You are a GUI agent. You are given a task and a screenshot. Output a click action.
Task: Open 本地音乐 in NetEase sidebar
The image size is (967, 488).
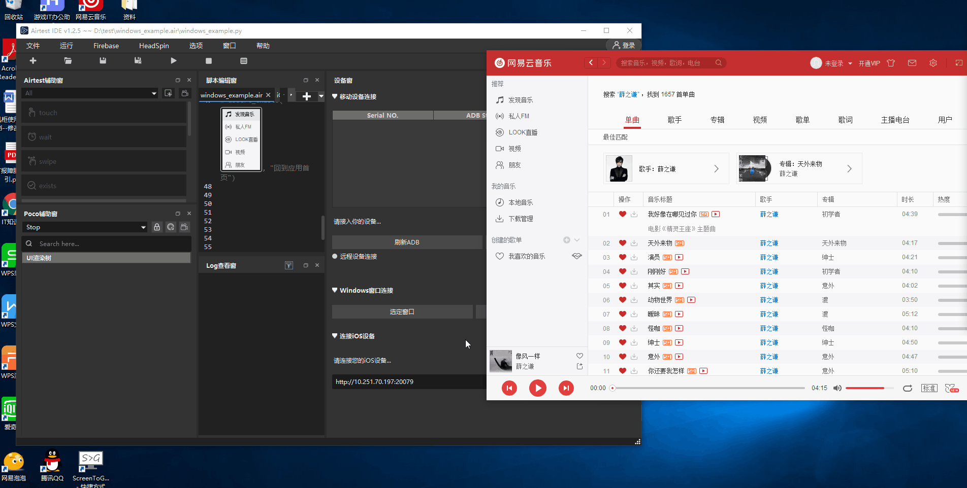521,202
